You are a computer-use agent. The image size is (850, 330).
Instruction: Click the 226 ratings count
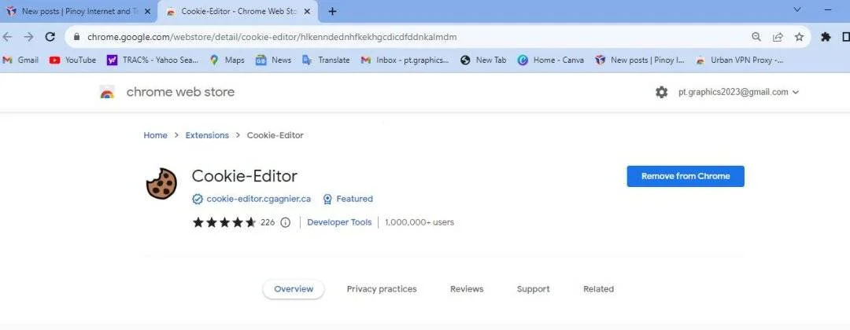pos(268,222)
